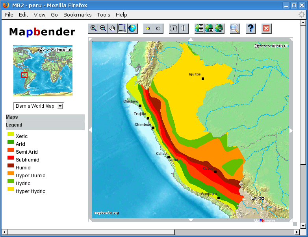308x237 pixels.
Task: Select the zoom out magnifier tool
Action: (103, 28)
